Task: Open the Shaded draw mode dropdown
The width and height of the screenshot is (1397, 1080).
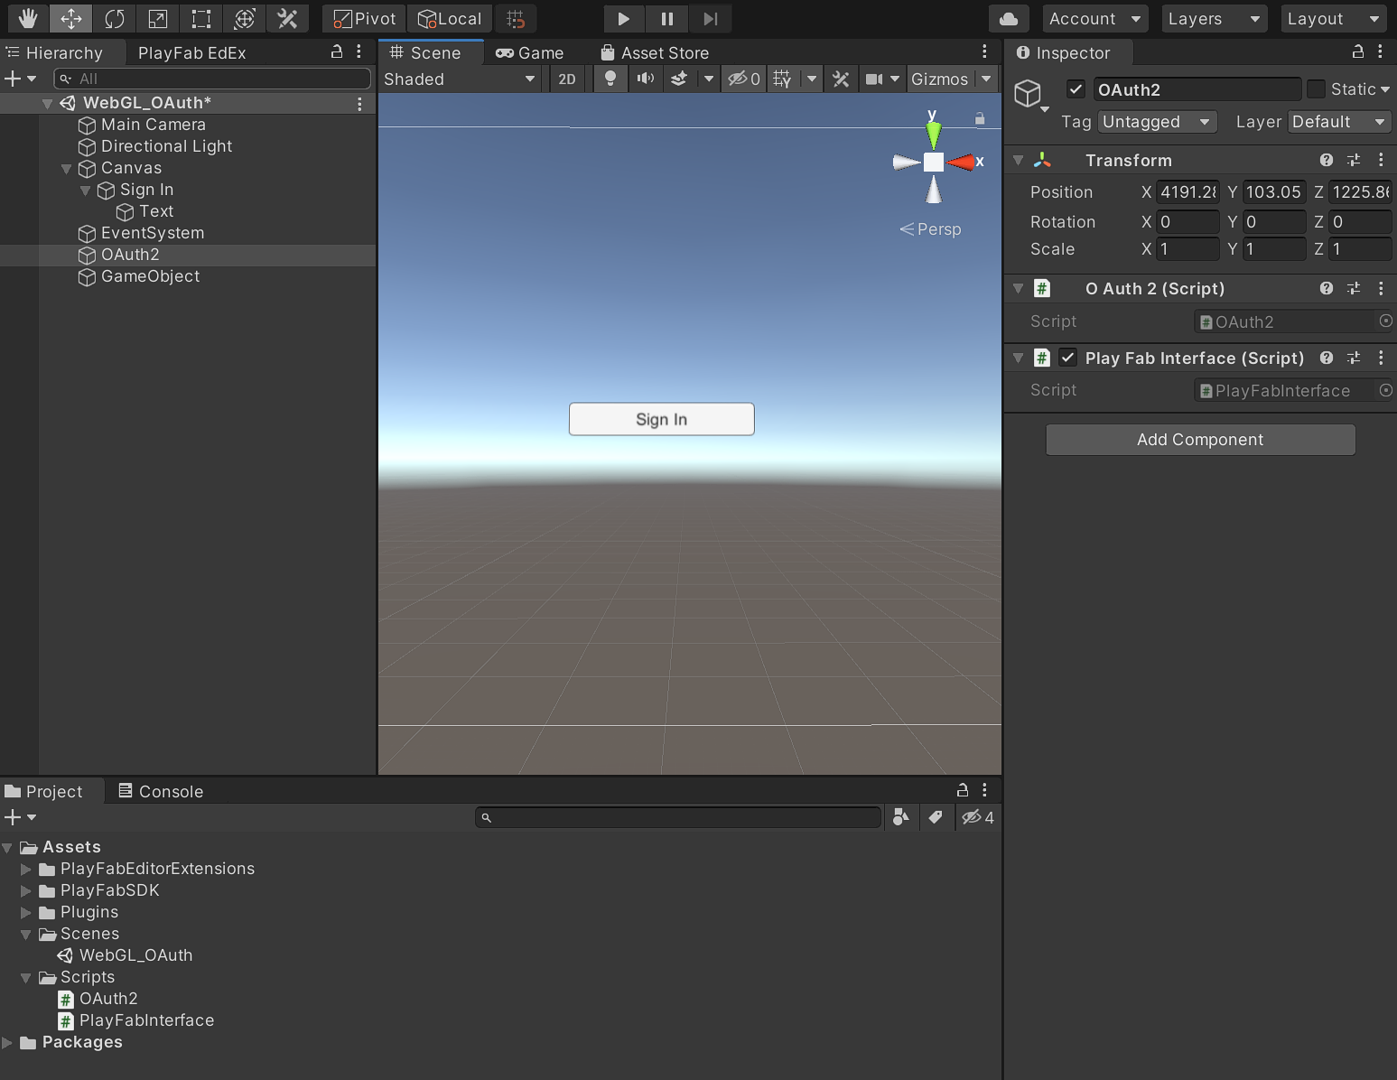Action: pos(459,79)
